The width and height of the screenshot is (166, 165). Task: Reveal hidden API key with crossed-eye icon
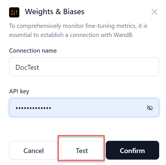[150, 108]
